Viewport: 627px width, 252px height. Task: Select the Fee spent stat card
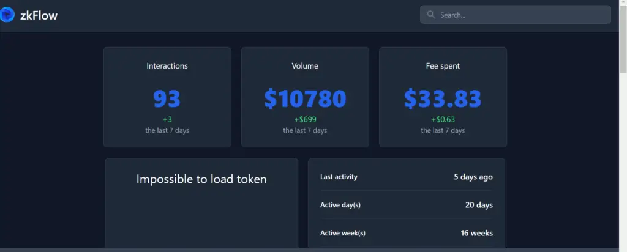[x=443, y=97]
